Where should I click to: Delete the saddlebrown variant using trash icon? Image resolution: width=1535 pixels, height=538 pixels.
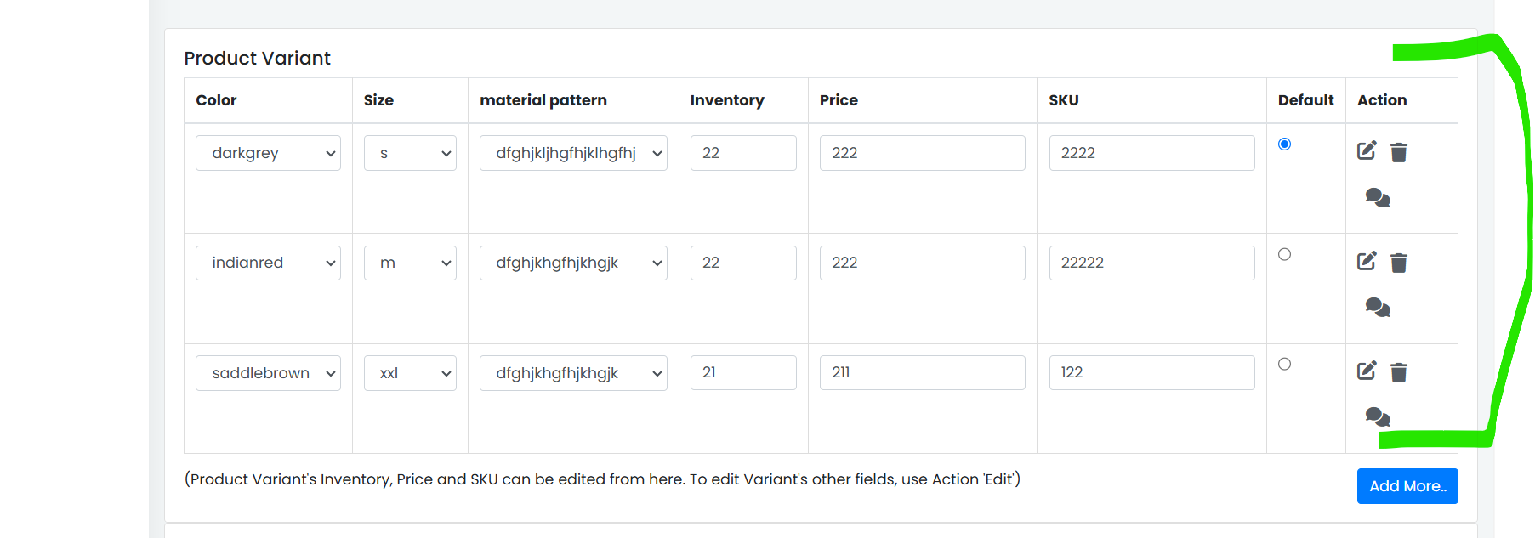(1399, 372)
